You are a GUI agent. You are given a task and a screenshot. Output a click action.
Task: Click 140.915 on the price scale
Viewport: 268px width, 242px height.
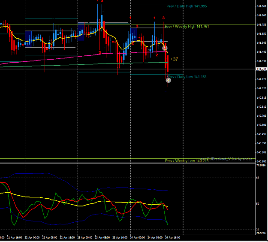click(x=262, y=98)
